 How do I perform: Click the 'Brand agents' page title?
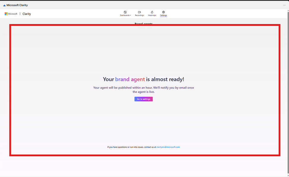coord(143,23)
